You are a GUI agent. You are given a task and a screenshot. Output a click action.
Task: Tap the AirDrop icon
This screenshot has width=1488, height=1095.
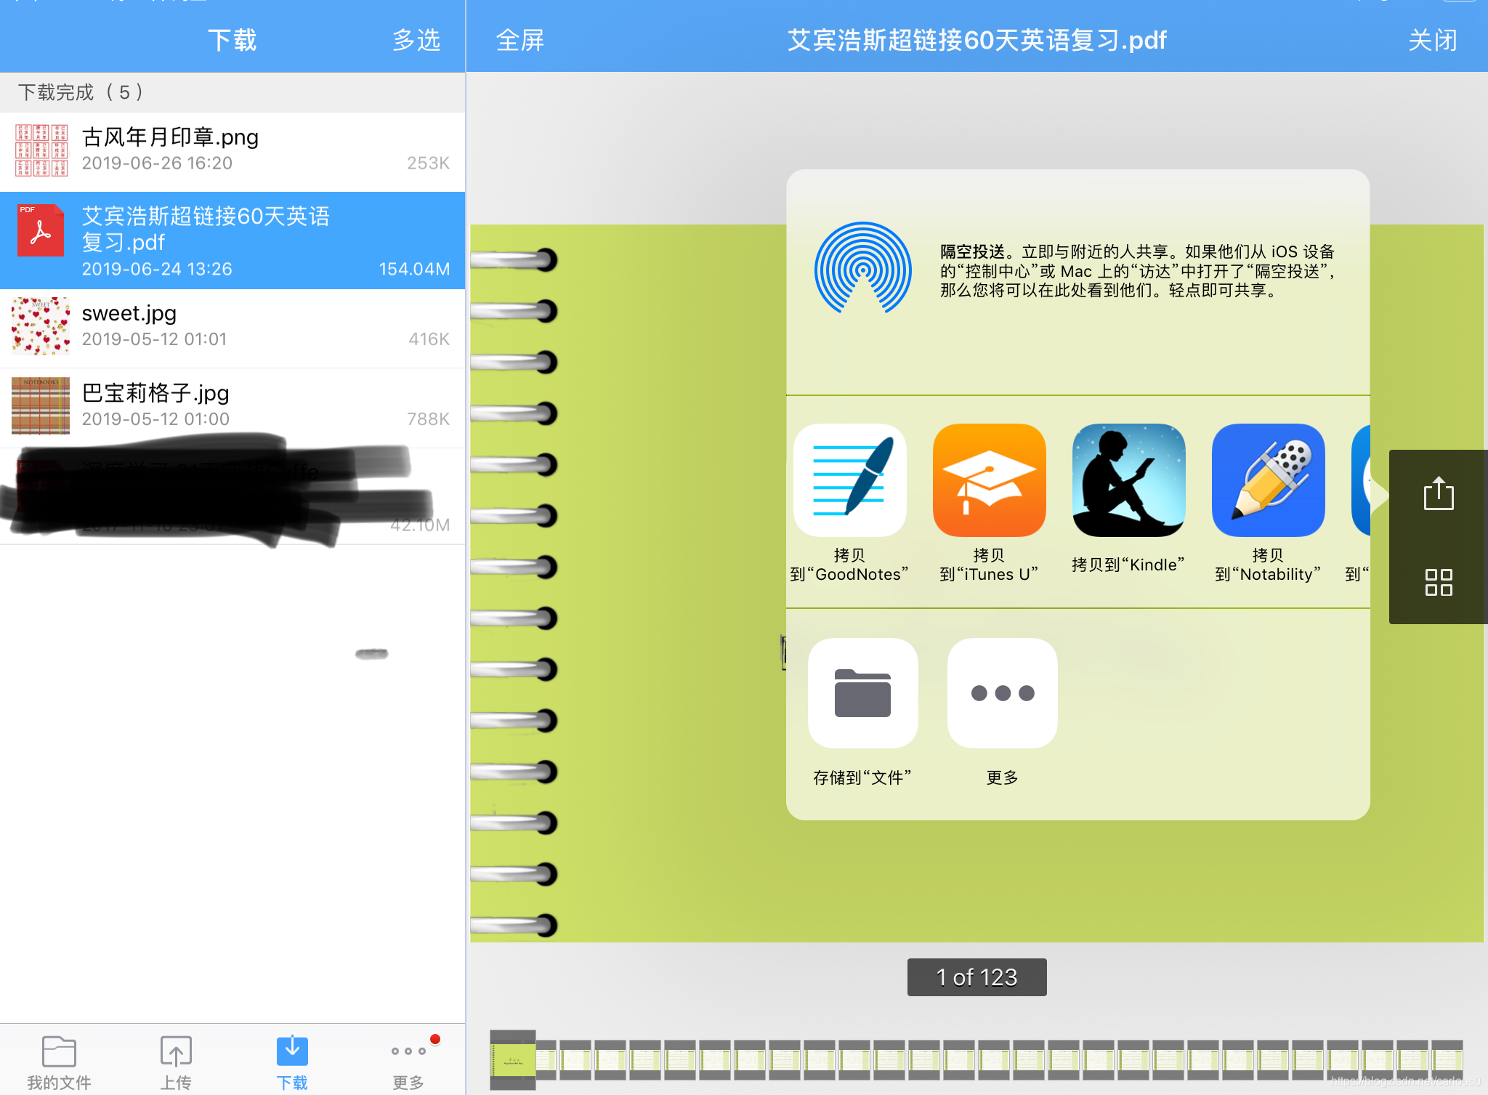(862, 270)
